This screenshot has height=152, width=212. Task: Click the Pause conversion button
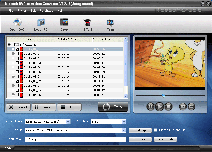point(44,107)
